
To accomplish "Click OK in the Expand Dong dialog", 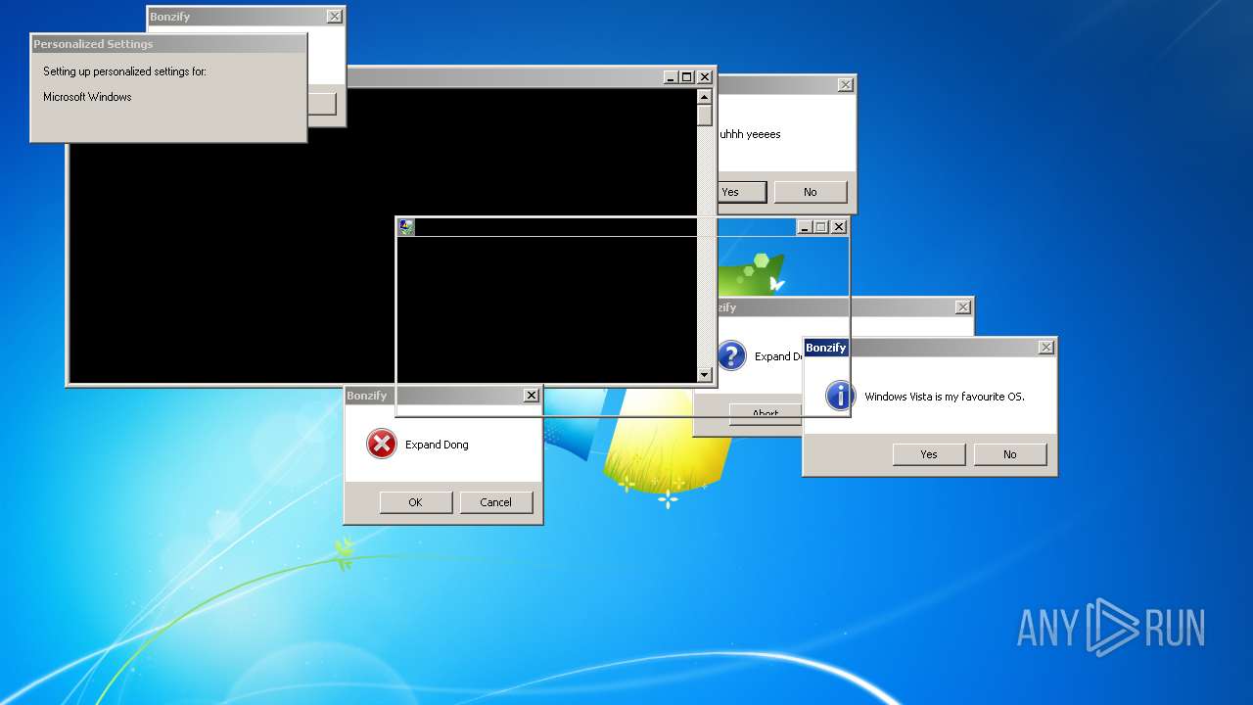I will point(415,502).
